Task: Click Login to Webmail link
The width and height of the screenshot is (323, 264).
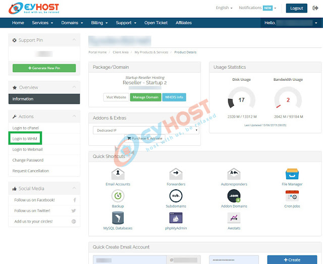Action: 27,149
